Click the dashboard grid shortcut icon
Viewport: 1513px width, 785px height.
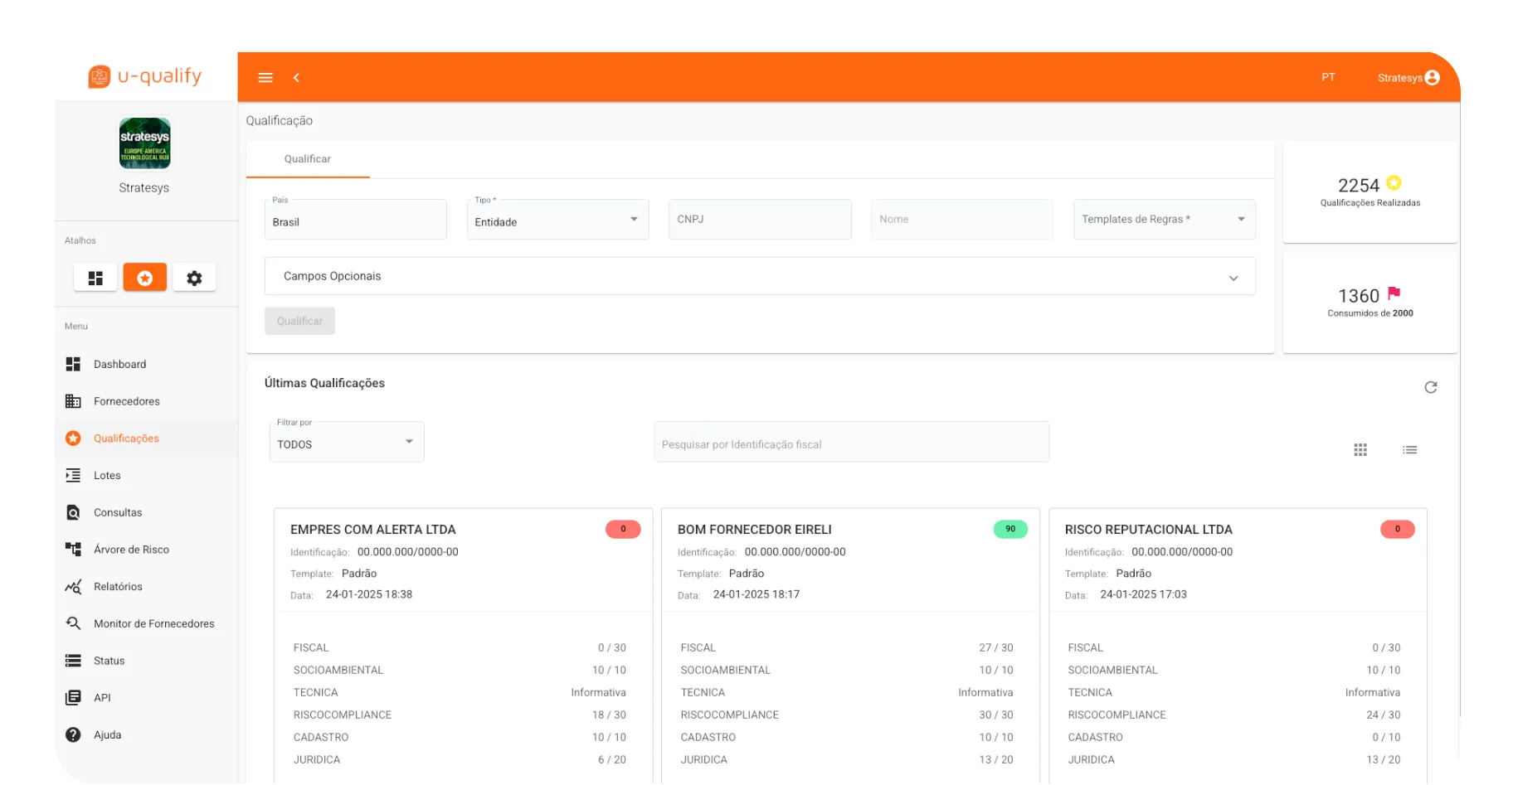95,278
